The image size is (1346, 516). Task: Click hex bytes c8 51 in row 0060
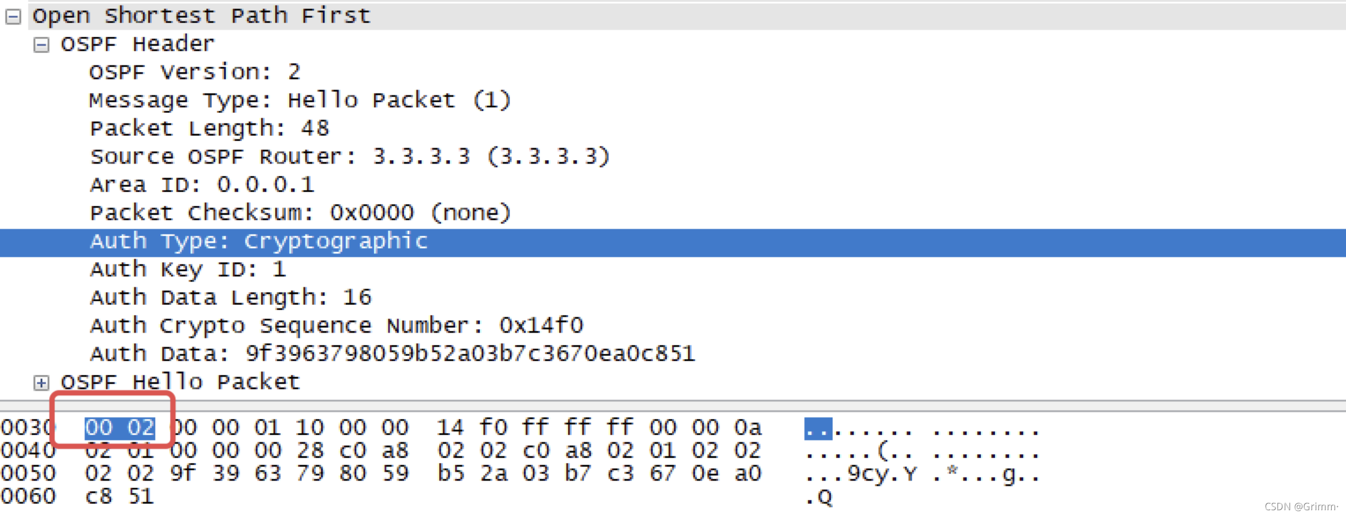(119, 496)
